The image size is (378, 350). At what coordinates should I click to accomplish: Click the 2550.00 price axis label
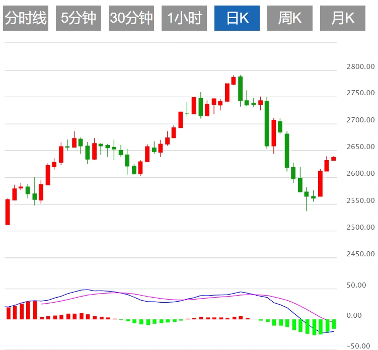[360, 200]
